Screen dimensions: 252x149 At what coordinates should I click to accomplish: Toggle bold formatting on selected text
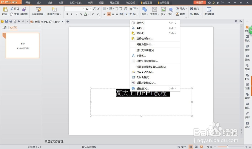[x=67, y=14]
